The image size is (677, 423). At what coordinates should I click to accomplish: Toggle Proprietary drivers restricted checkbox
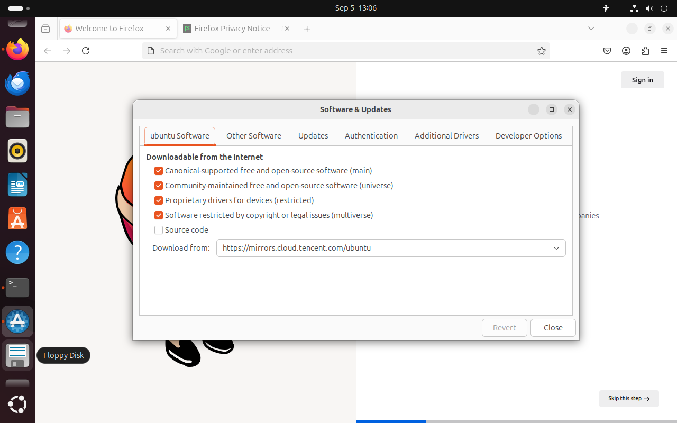point(159,200)
